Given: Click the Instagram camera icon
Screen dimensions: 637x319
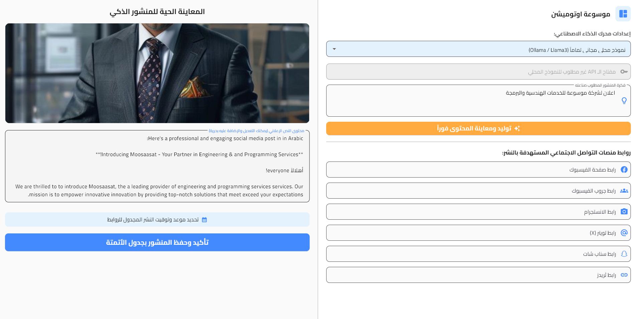Looking at the screenshot, I should [624, 212].
